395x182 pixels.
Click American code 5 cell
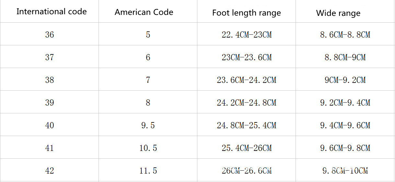point(148,35)
